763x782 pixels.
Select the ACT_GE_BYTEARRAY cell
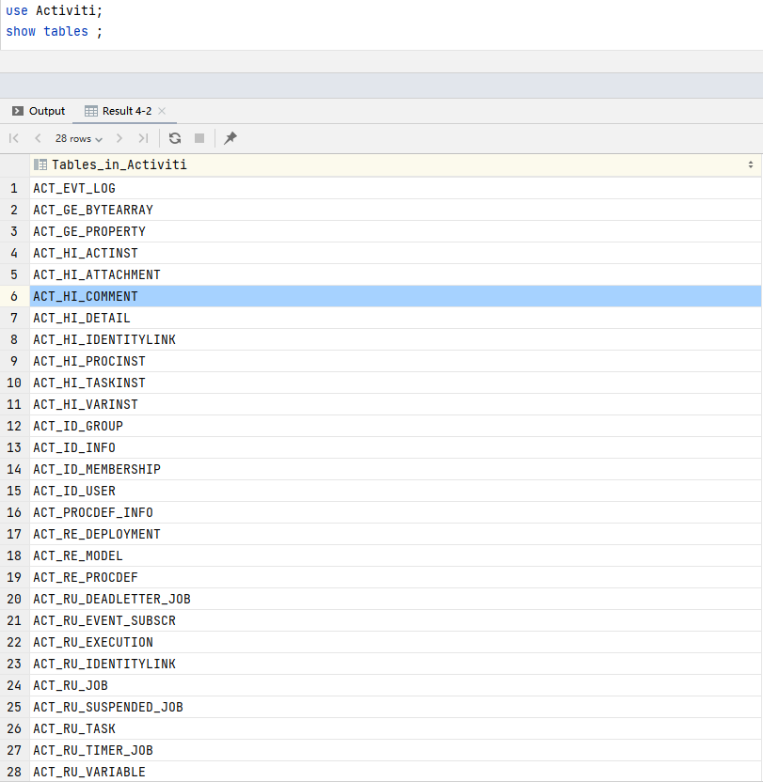(395, 210)
